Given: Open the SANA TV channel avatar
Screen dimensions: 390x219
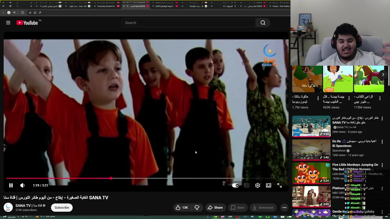Looking at the screenshot, I should tap(8, 207).
